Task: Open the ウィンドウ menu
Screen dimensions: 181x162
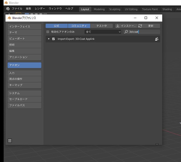Action: [x=55, y=9]
